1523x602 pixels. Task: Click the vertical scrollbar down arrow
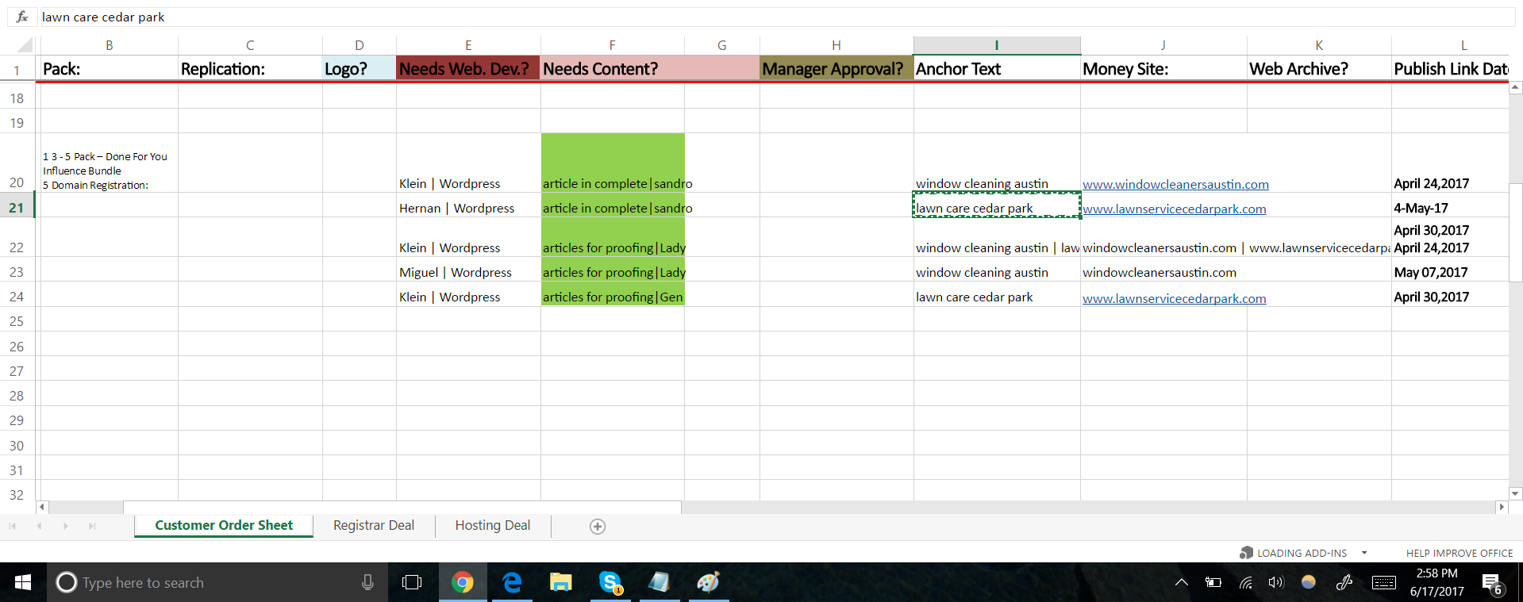[x=1515, y=493]
